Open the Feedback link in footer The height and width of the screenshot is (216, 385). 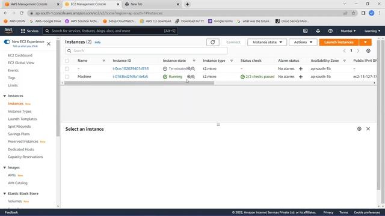pyautogui.click(x=11, y=212)
